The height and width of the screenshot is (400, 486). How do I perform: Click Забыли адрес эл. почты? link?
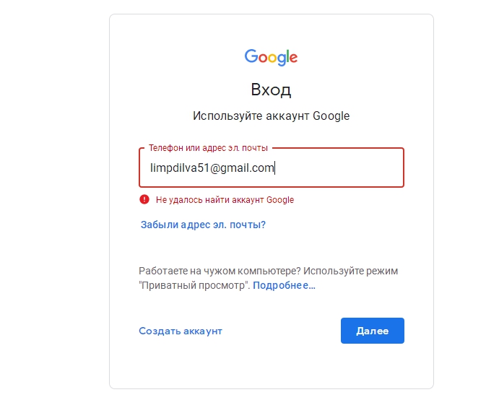click(203, 225)
